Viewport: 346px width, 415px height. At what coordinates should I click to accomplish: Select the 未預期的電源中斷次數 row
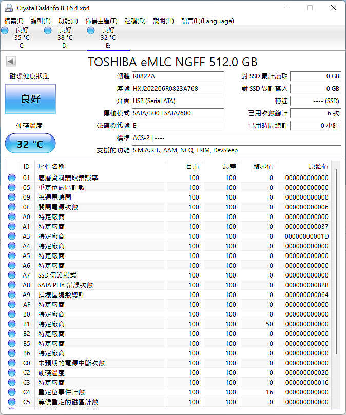point(169,363)
